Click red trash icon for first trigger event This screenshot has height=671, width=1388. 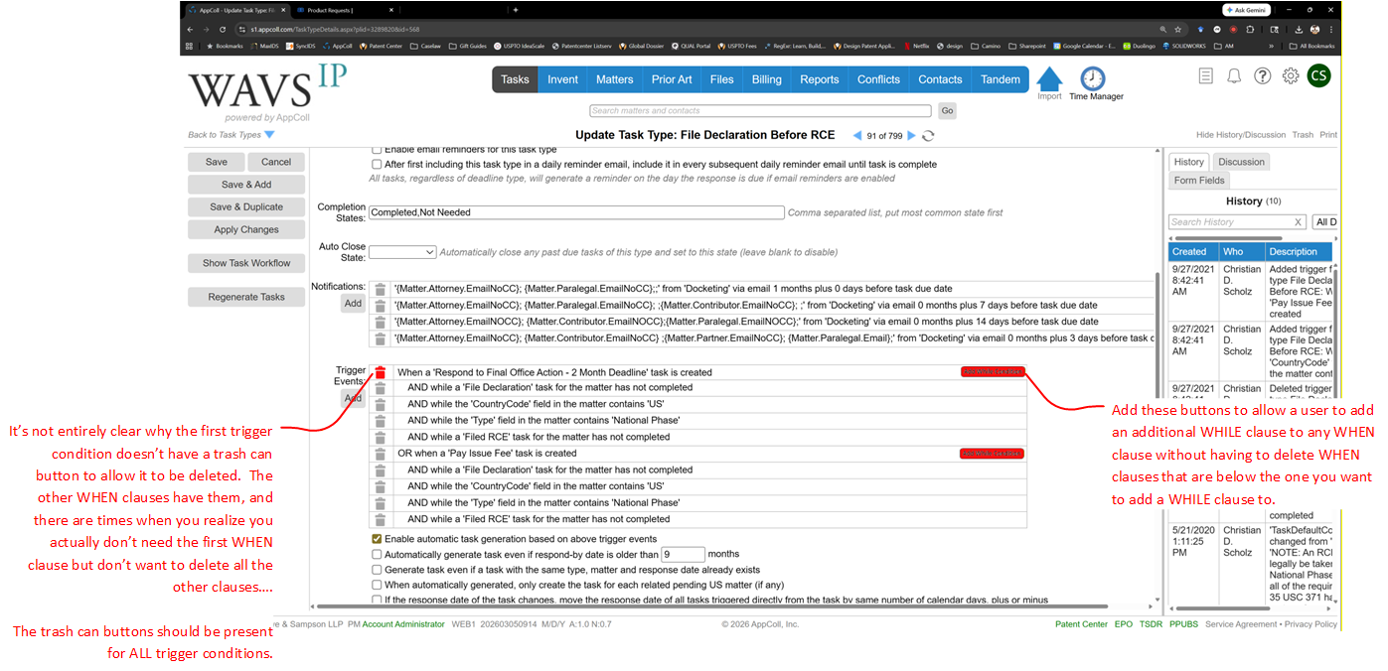(x=380, y=373)
